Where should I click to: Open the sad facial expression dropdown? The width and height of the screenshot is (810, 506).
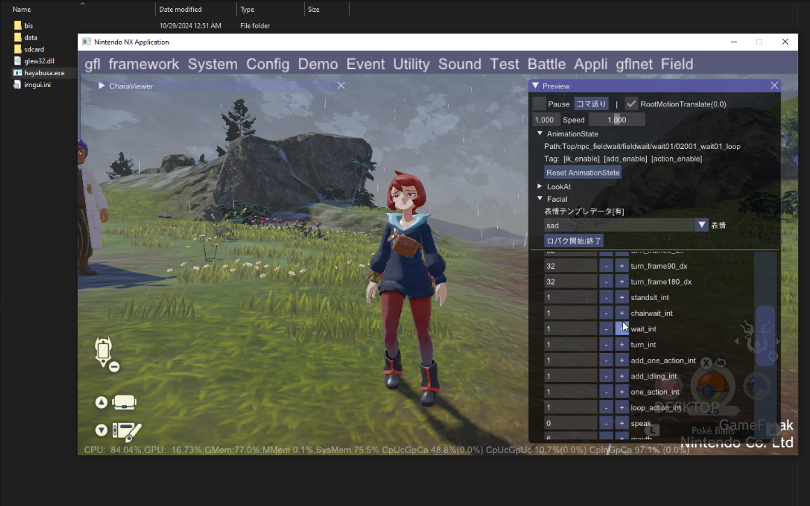pyautogui.click(x=701, y=226)
